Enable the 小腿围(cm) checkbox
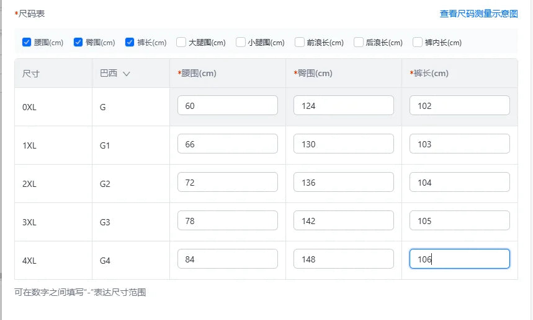Viewport: 533px width, 320px height. [x=241, y=42]
